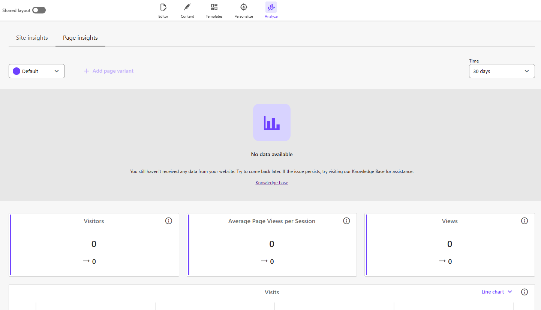Click the Visits chart info icon
The image size is (541, 310).
click(x=525, y=292)
